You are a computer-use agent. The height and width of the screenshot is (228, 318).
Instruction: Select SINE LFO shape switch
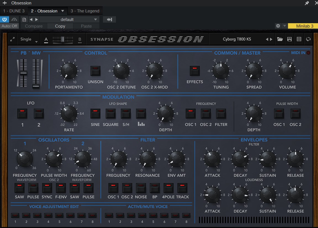[95, 114]
